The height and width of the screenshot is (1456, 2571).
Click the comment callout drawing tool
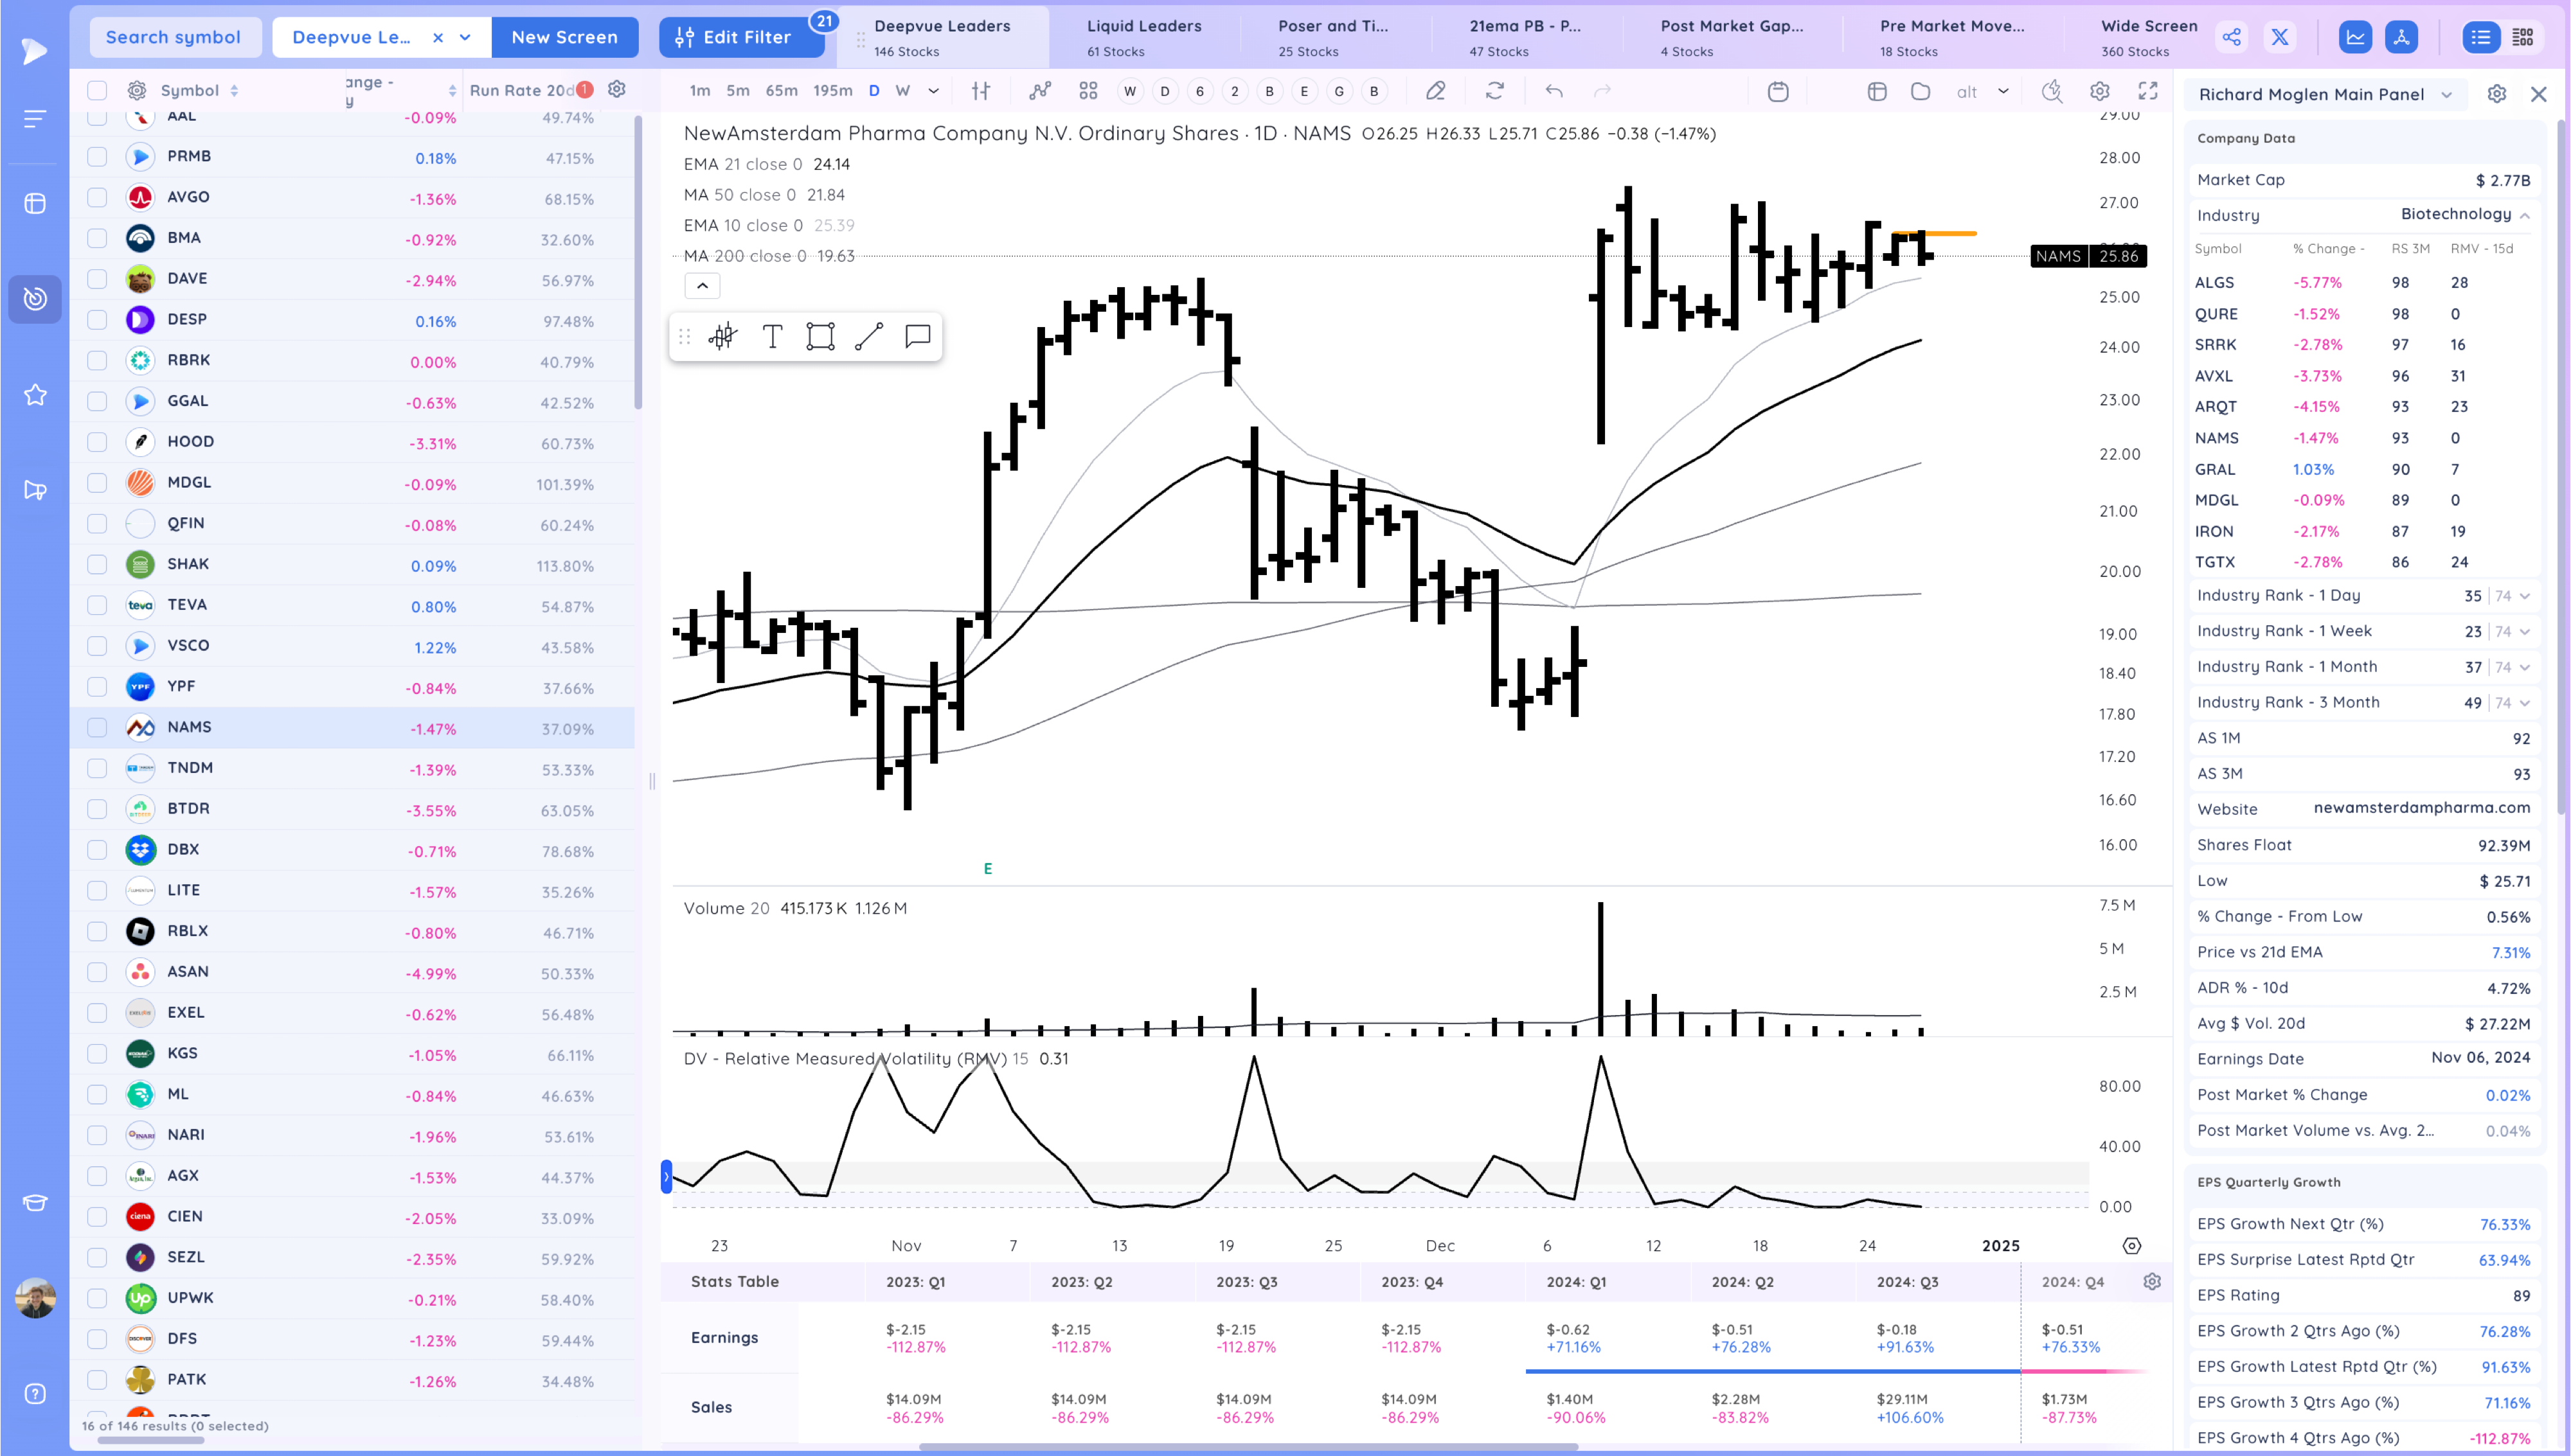pos(917,337)
